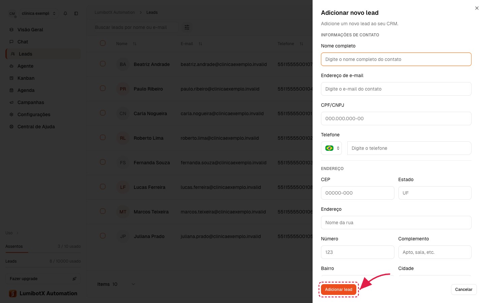The width and height of the screenshot is (485, 303).
Task: Click the Campanhas megaphone icon
Action: click(11, 102)
